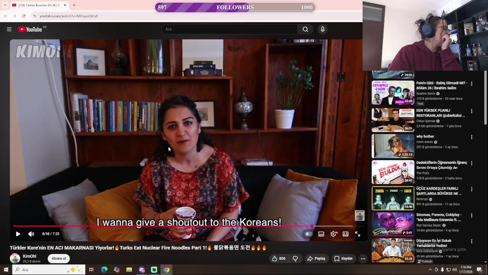Click the YouTube search magnifier button
Image resolution: width=488 pixels, height=275 pixels.
(x=305, y=29)
